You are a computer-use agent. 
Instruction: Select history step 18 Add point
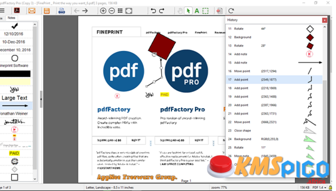tap(274, 88)
